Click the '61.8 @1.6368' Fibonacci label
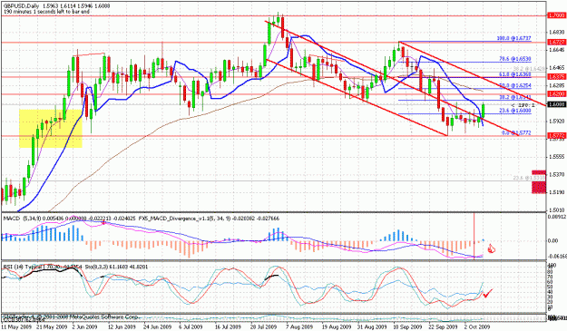 point(515,74)
